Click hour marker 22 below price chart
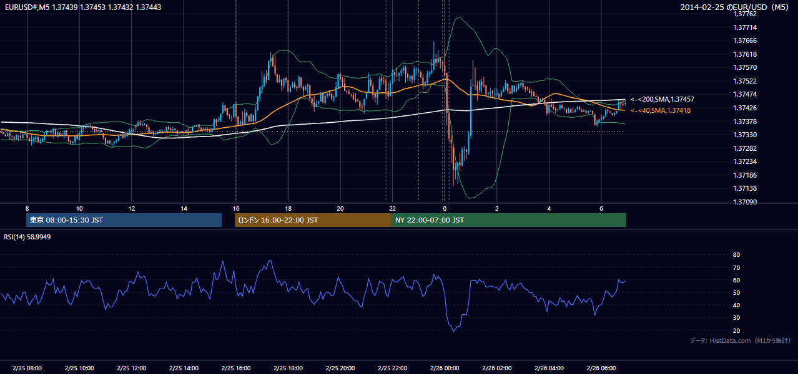 392,208
